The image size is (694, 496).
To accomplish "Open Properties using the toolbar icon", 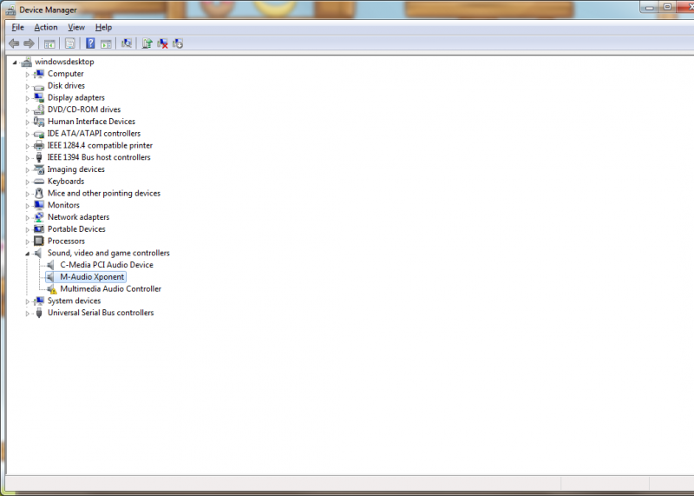I will (x=70, y=43).
